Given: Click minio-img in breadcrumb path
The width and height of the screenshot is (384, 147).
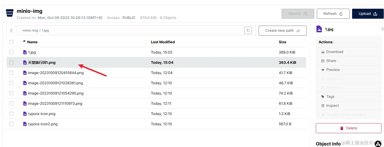Looking at the screenshot, I should [30, 30].
